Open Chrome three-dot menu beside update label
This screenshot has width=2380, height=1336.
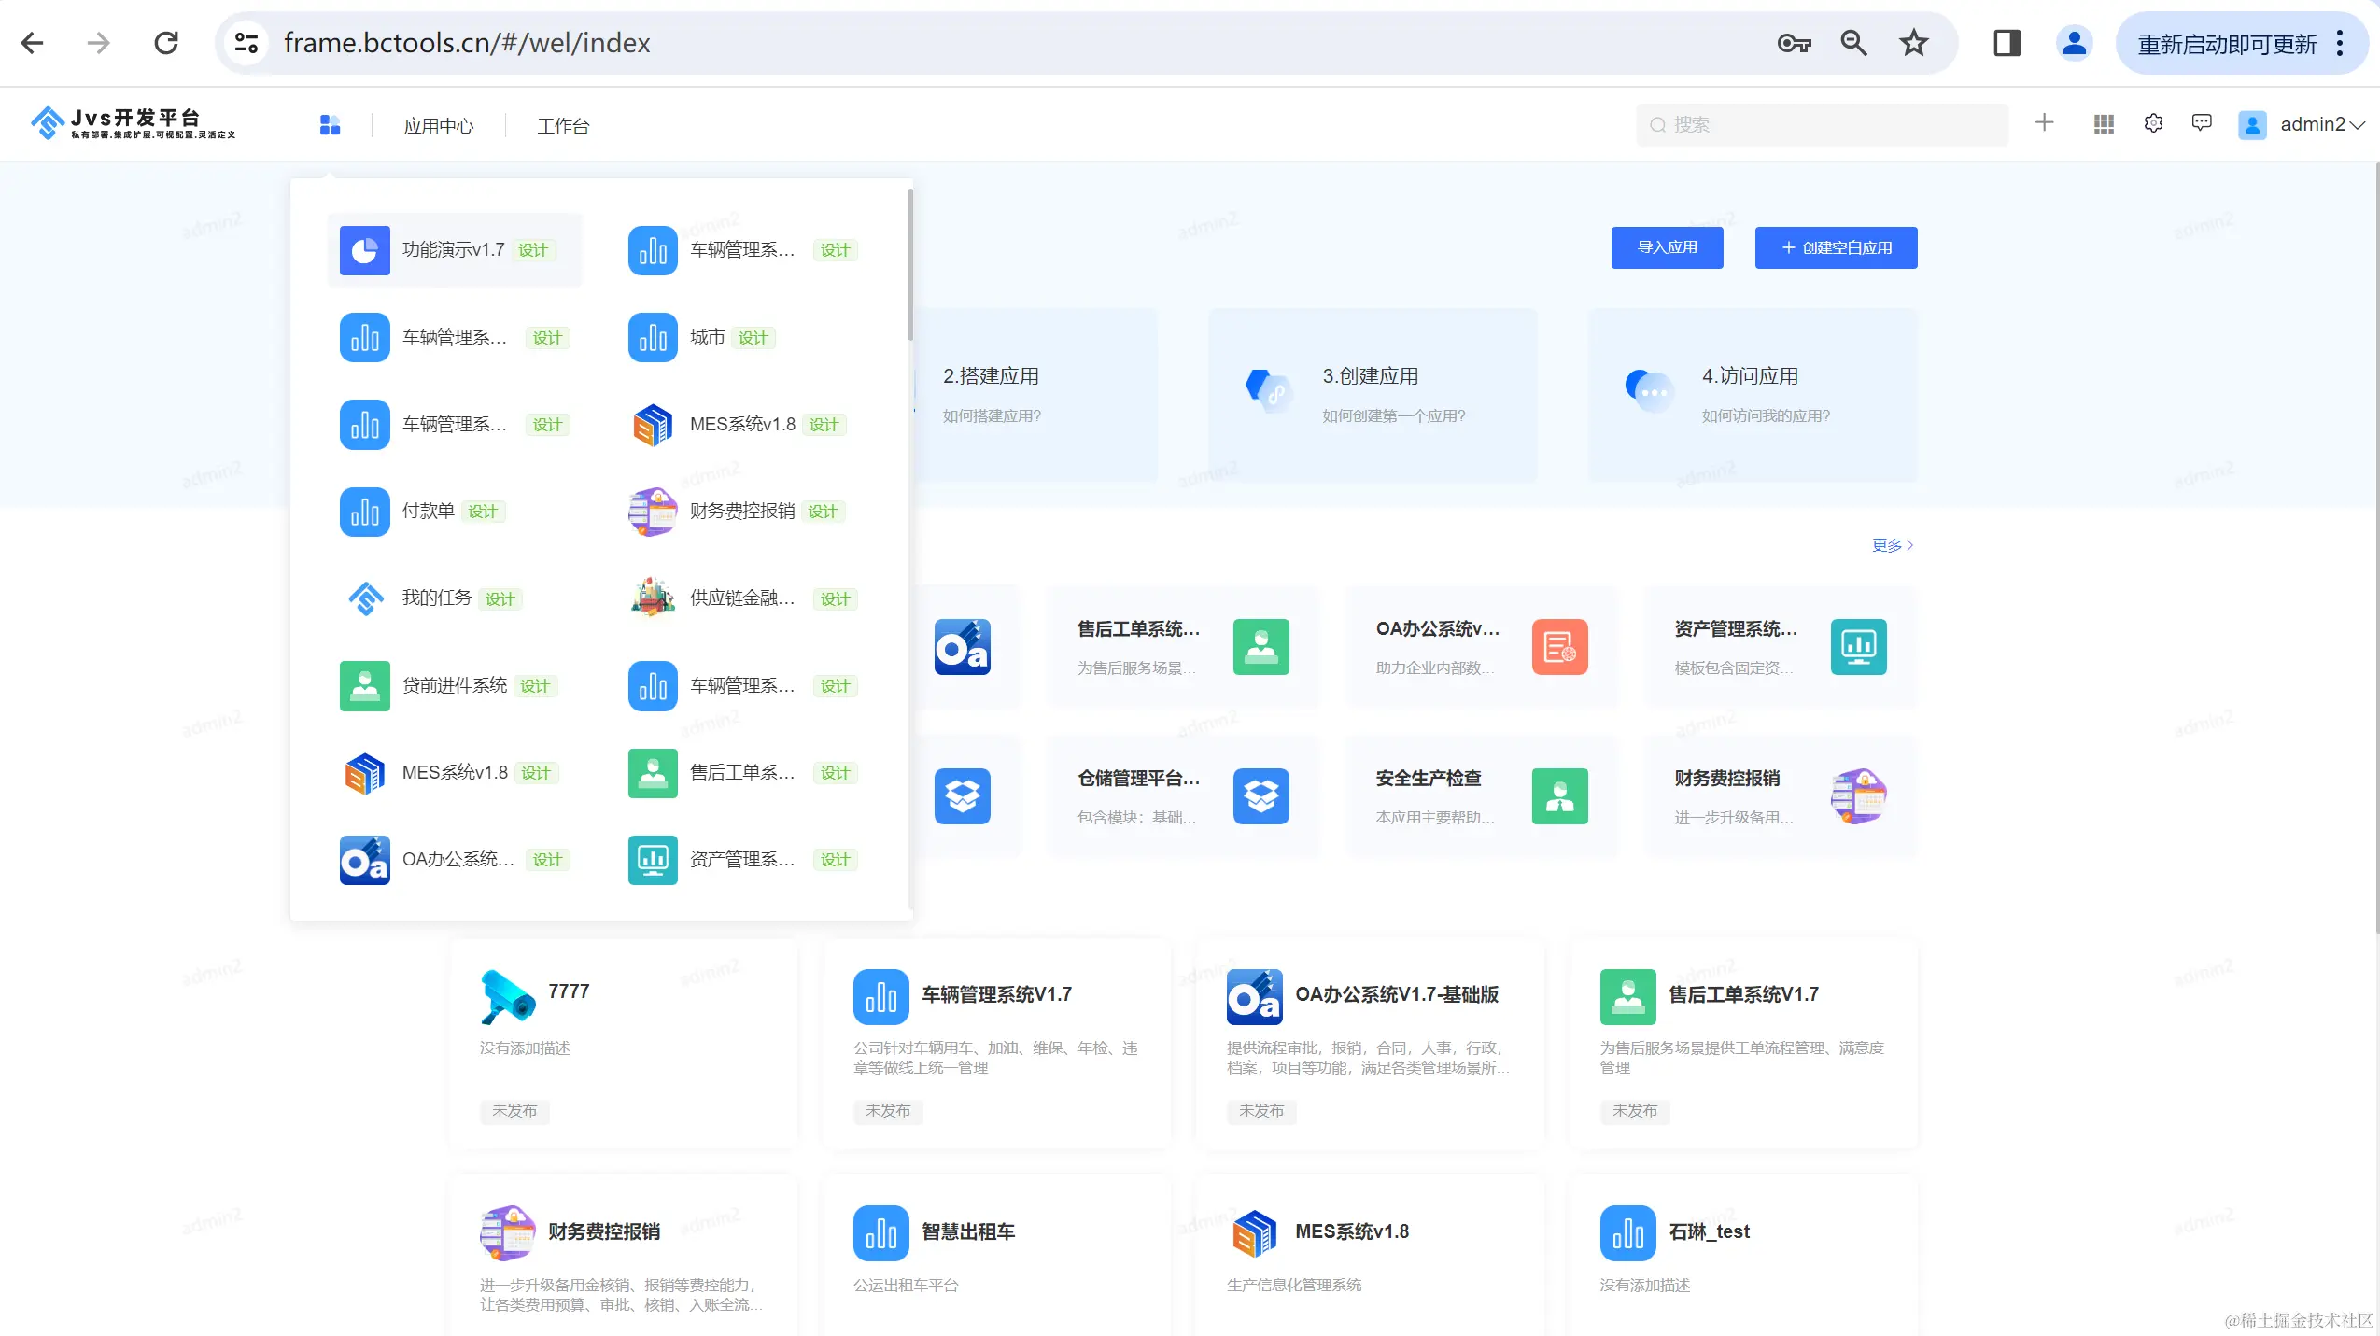[x=2339, y=43]
